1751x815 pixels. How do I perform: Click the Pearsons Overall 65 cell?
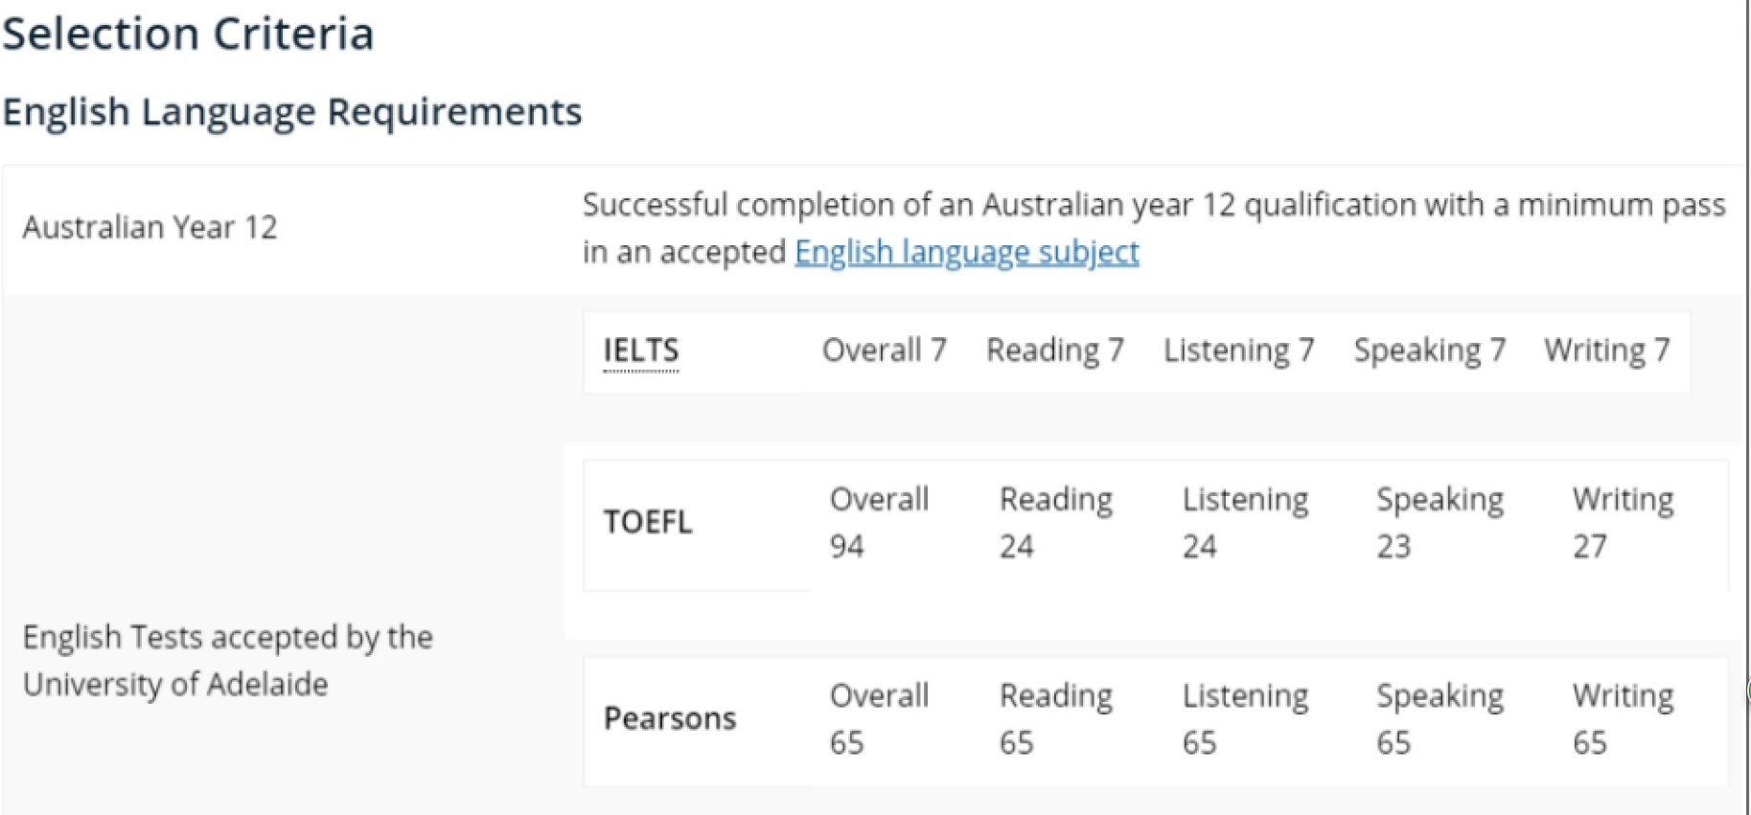[x=879, y=718]
